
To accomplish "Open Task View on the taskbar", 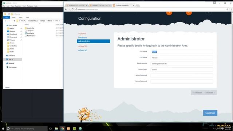I will 50,128.
